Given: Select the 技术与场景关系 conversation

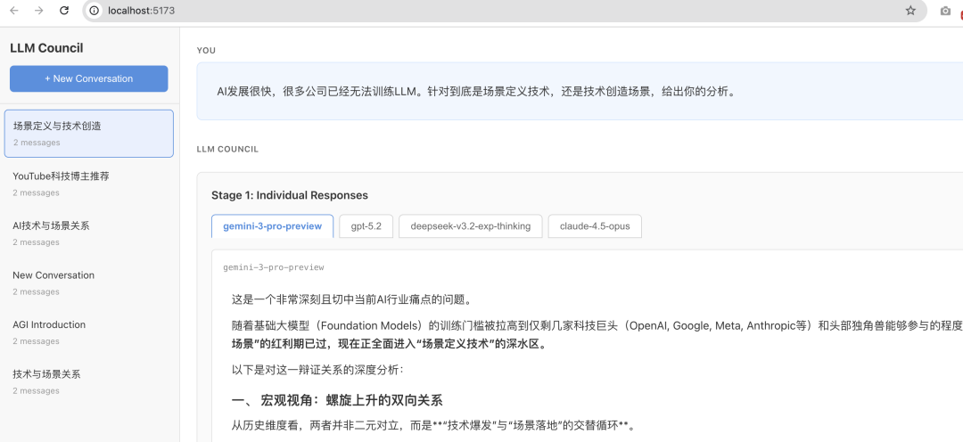Looking at the screenshot, I should click(88, 381).
